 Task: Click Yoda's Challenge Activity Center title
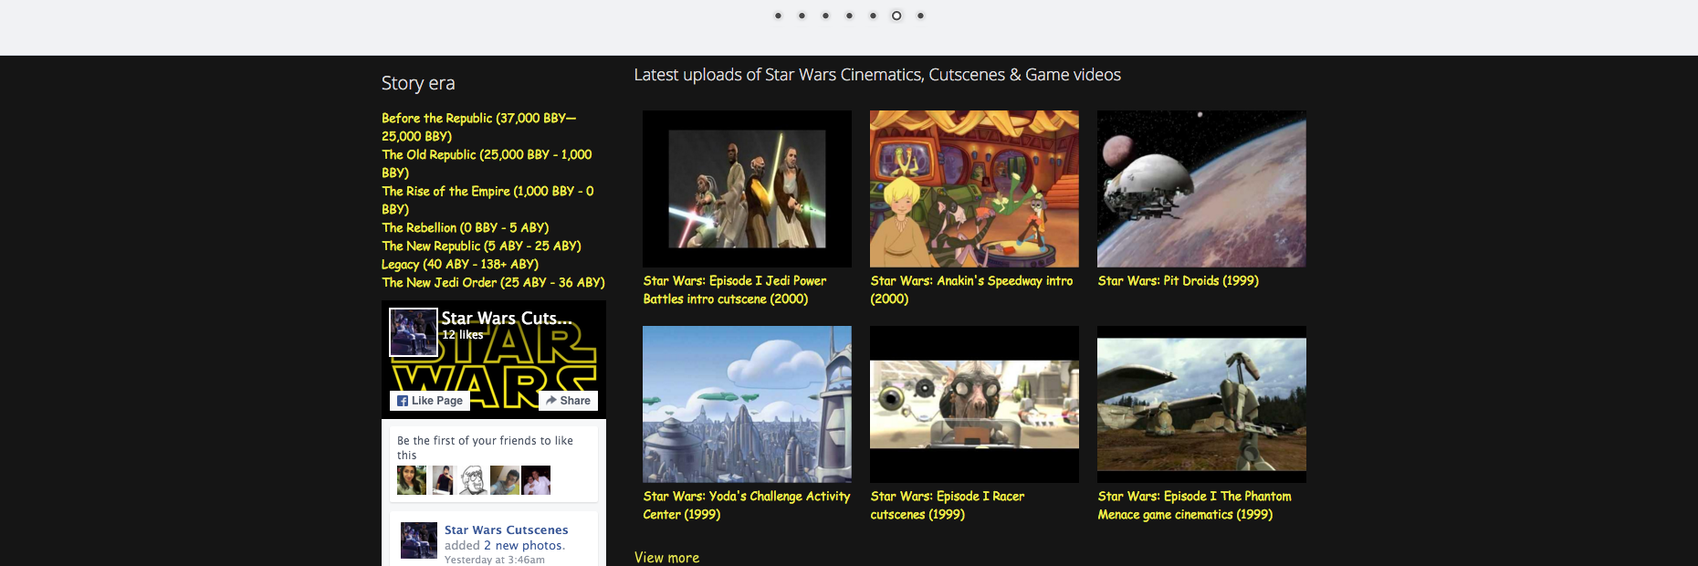[747, 505]
